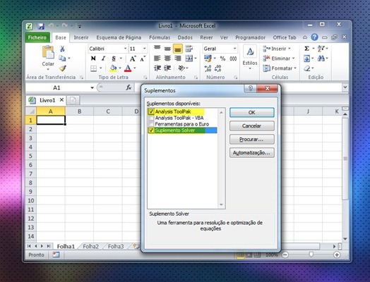Close the Livro1 document tab
The image size is (370, 282).
pyautogui.click(x=61, y=100)
